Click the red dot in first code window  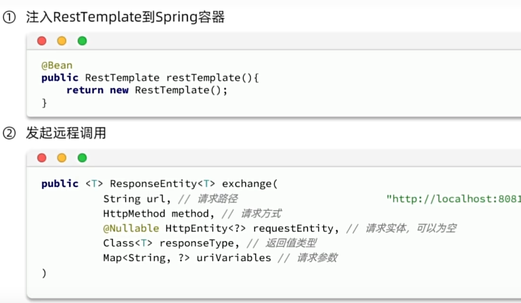point(42,41)
